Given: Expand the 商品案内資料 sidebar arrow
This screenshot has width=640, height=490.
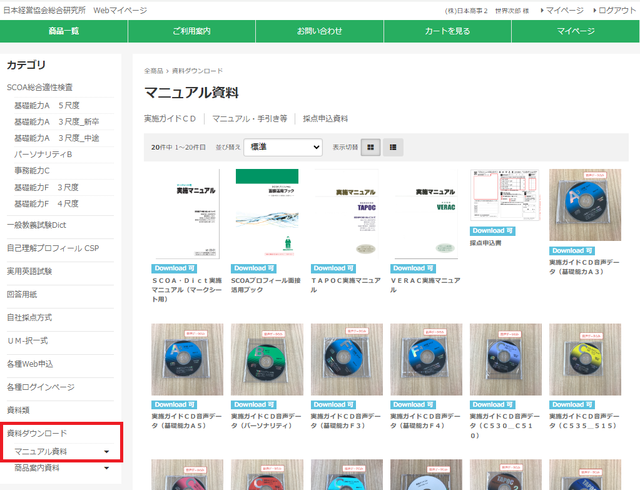Looking at the screenshot, I should click(x=106, y=468).
